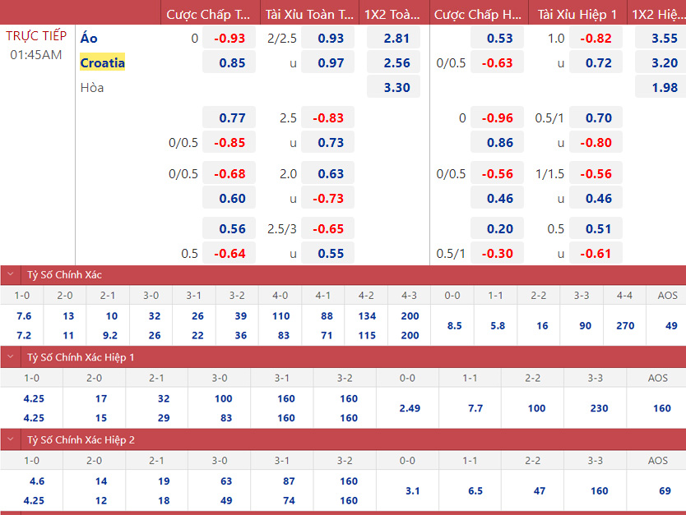This screenshot has height=515, width=686.
Task: Open the Croatia team link
Action: point(103,63)
